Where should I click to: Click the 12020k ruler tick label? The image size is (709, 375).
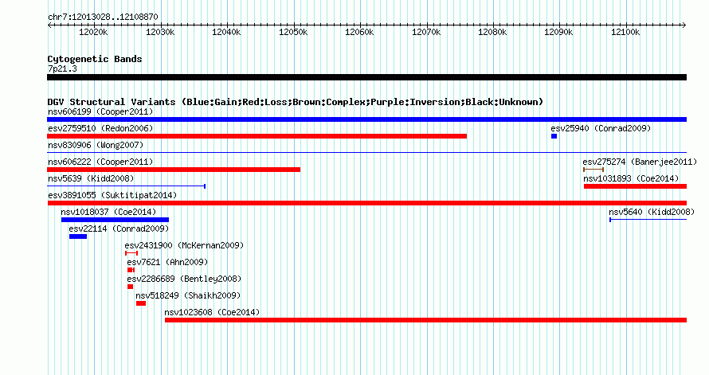coord(93,33)
